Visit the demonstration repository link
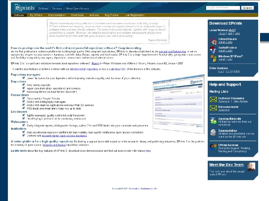 point(84,69)
